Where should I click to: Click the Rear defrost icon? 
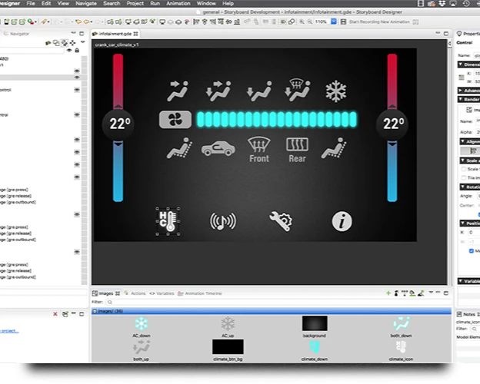pos(297,150)
